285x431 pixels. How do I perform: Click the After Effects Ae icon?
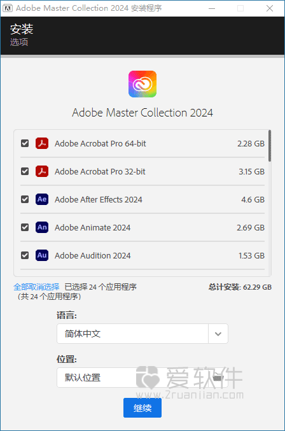pos(42,199)
